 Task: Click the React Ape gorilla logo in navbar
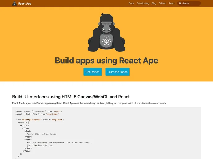(x=15, y=3)
